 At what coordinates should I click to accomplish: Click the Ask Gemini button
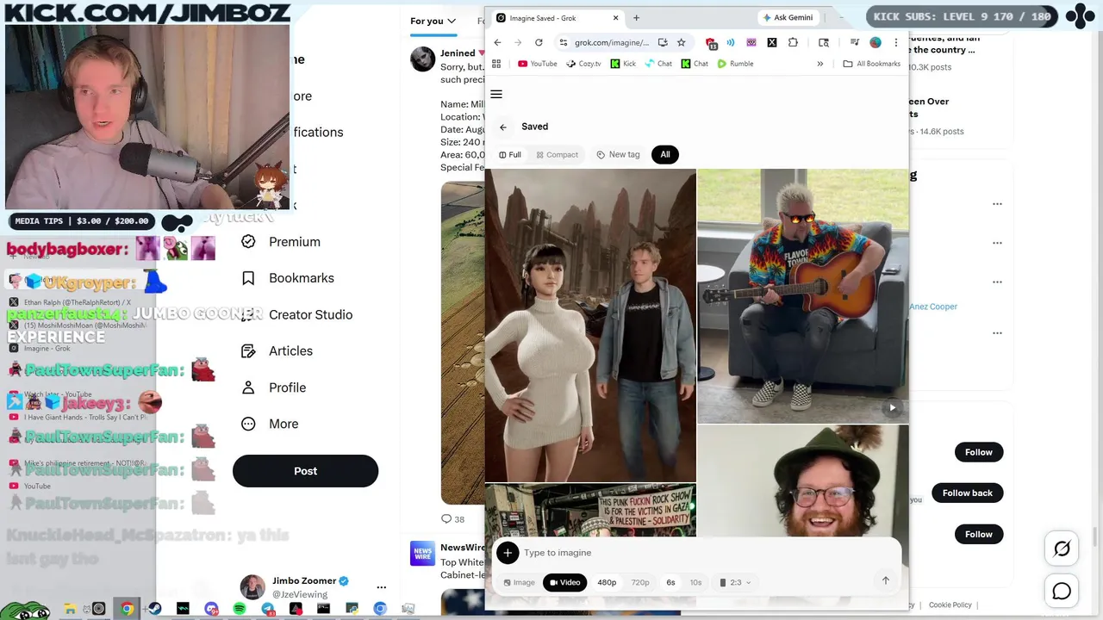pyautogui.click(x=787, y=17)
